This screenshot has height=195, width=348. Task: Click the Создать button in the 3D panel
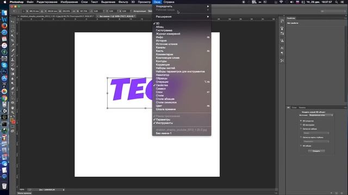click(316, 151)
